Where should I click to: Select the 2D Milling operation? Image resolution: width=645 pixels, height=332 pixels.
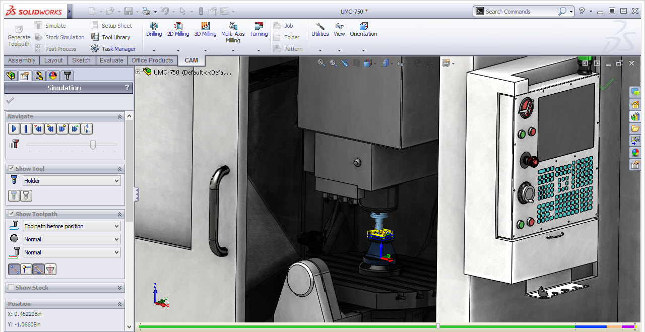tap(178, 30)
